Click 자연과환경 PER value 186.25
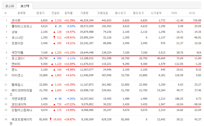This screenshot has width=204, height=126. click(x=179, y=99)
